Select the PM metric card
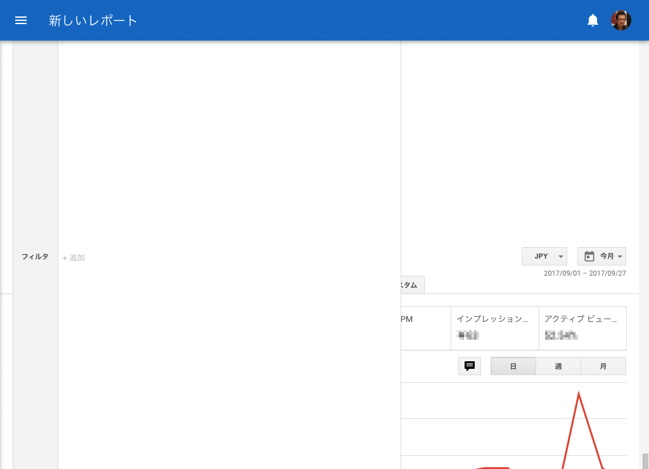649x469 pixels. tap(426, 328)
